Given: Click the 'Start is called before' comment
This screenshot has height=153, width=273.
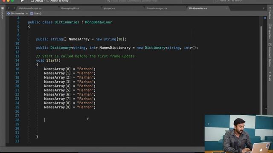Looking at the screenshot, I should pyautogui.click(x=85, y=56).
